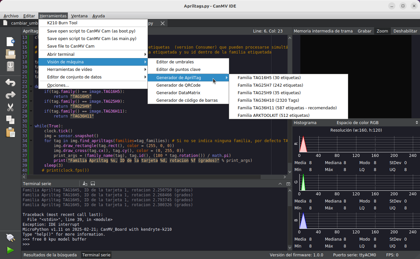Choose Save file to CanMV Cam

(x=93, y=46)
